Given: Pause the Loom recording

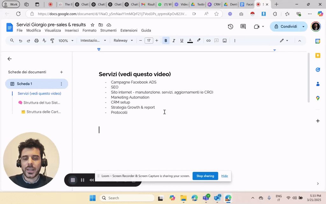Looking at the screenshot, I should click(x=82, y=180).
